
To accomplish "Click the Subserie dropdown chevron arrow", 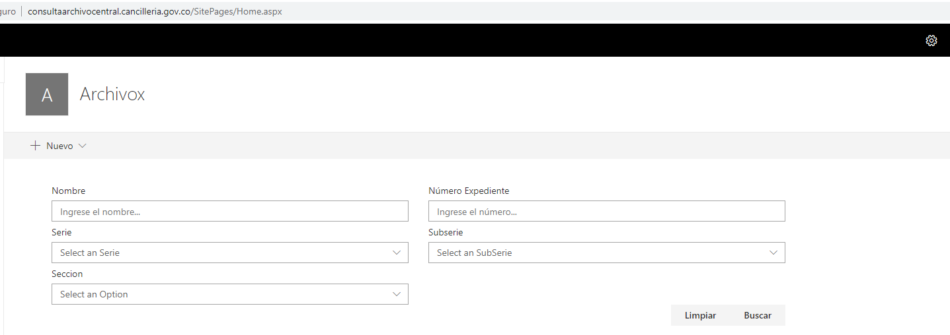I will (773, 253).
